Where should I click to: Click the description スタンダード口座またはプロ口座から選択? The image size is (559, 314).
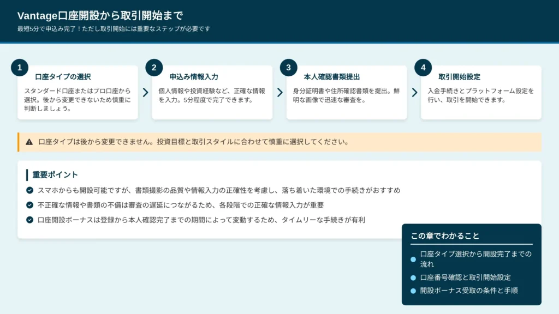78,100
